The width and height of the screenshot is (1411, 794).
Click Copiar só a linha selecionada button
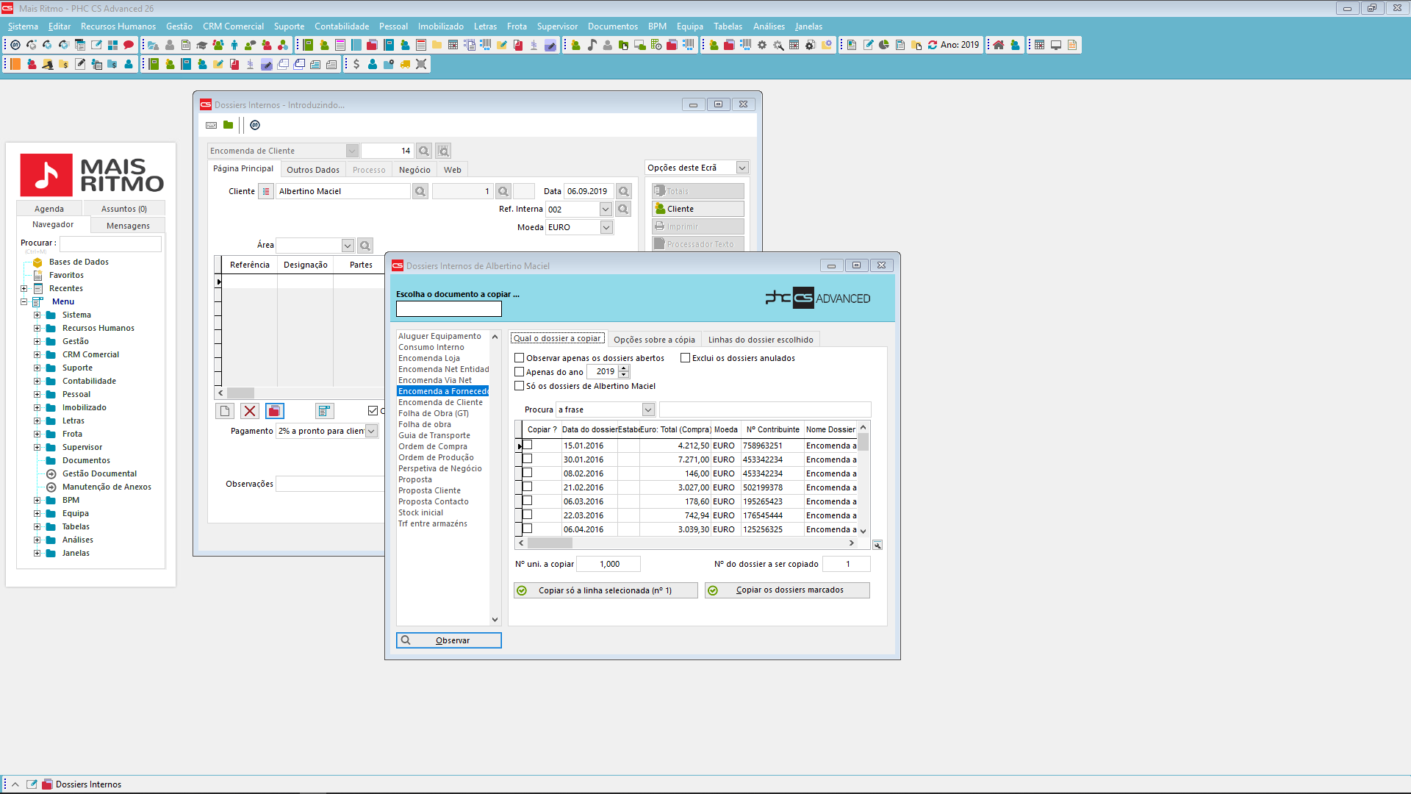click(606, 590)
